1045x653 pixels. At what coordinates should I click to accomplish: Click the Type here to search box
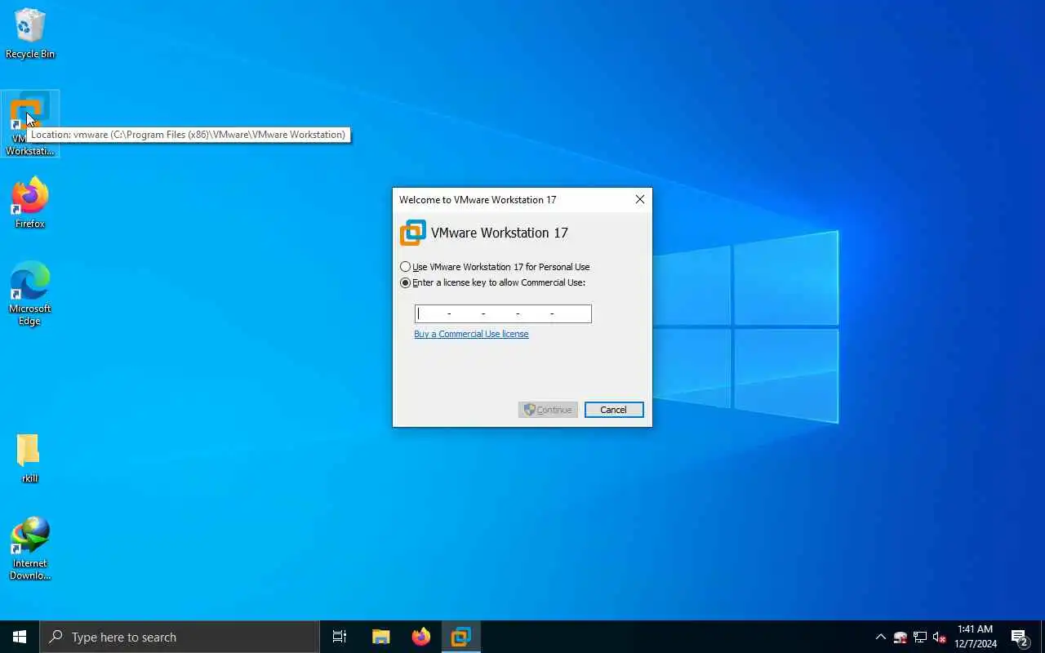click(x=180, y=637)
